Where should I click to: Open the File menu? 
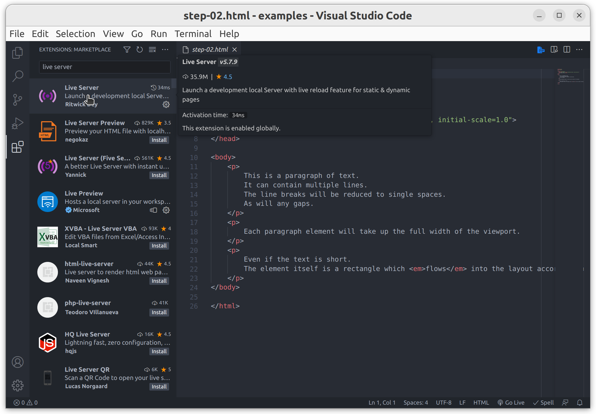tap(17, 34)
